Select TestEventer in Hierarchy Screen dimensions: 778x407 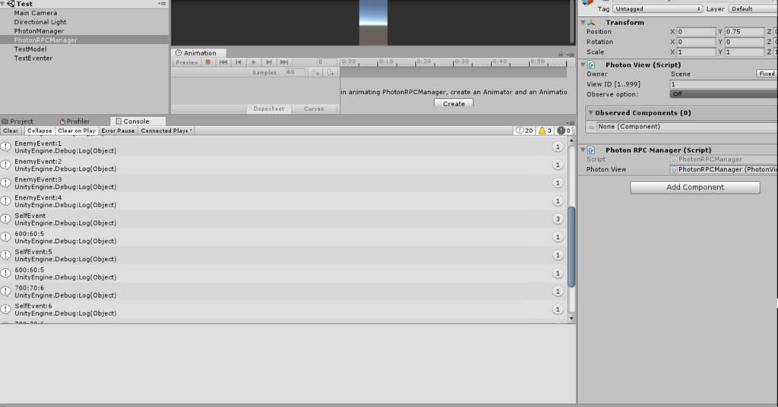33,58
